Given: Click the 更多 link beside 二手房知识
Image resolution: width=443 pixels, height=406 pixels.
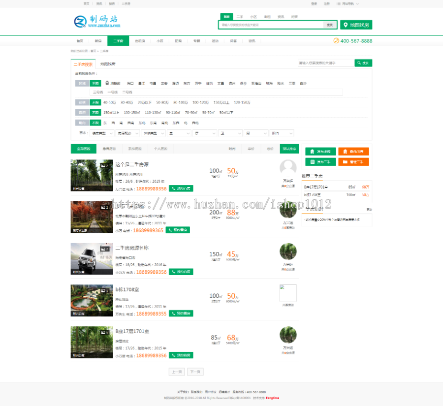Looking at the screenshot, I should click(x=370, y=210).
